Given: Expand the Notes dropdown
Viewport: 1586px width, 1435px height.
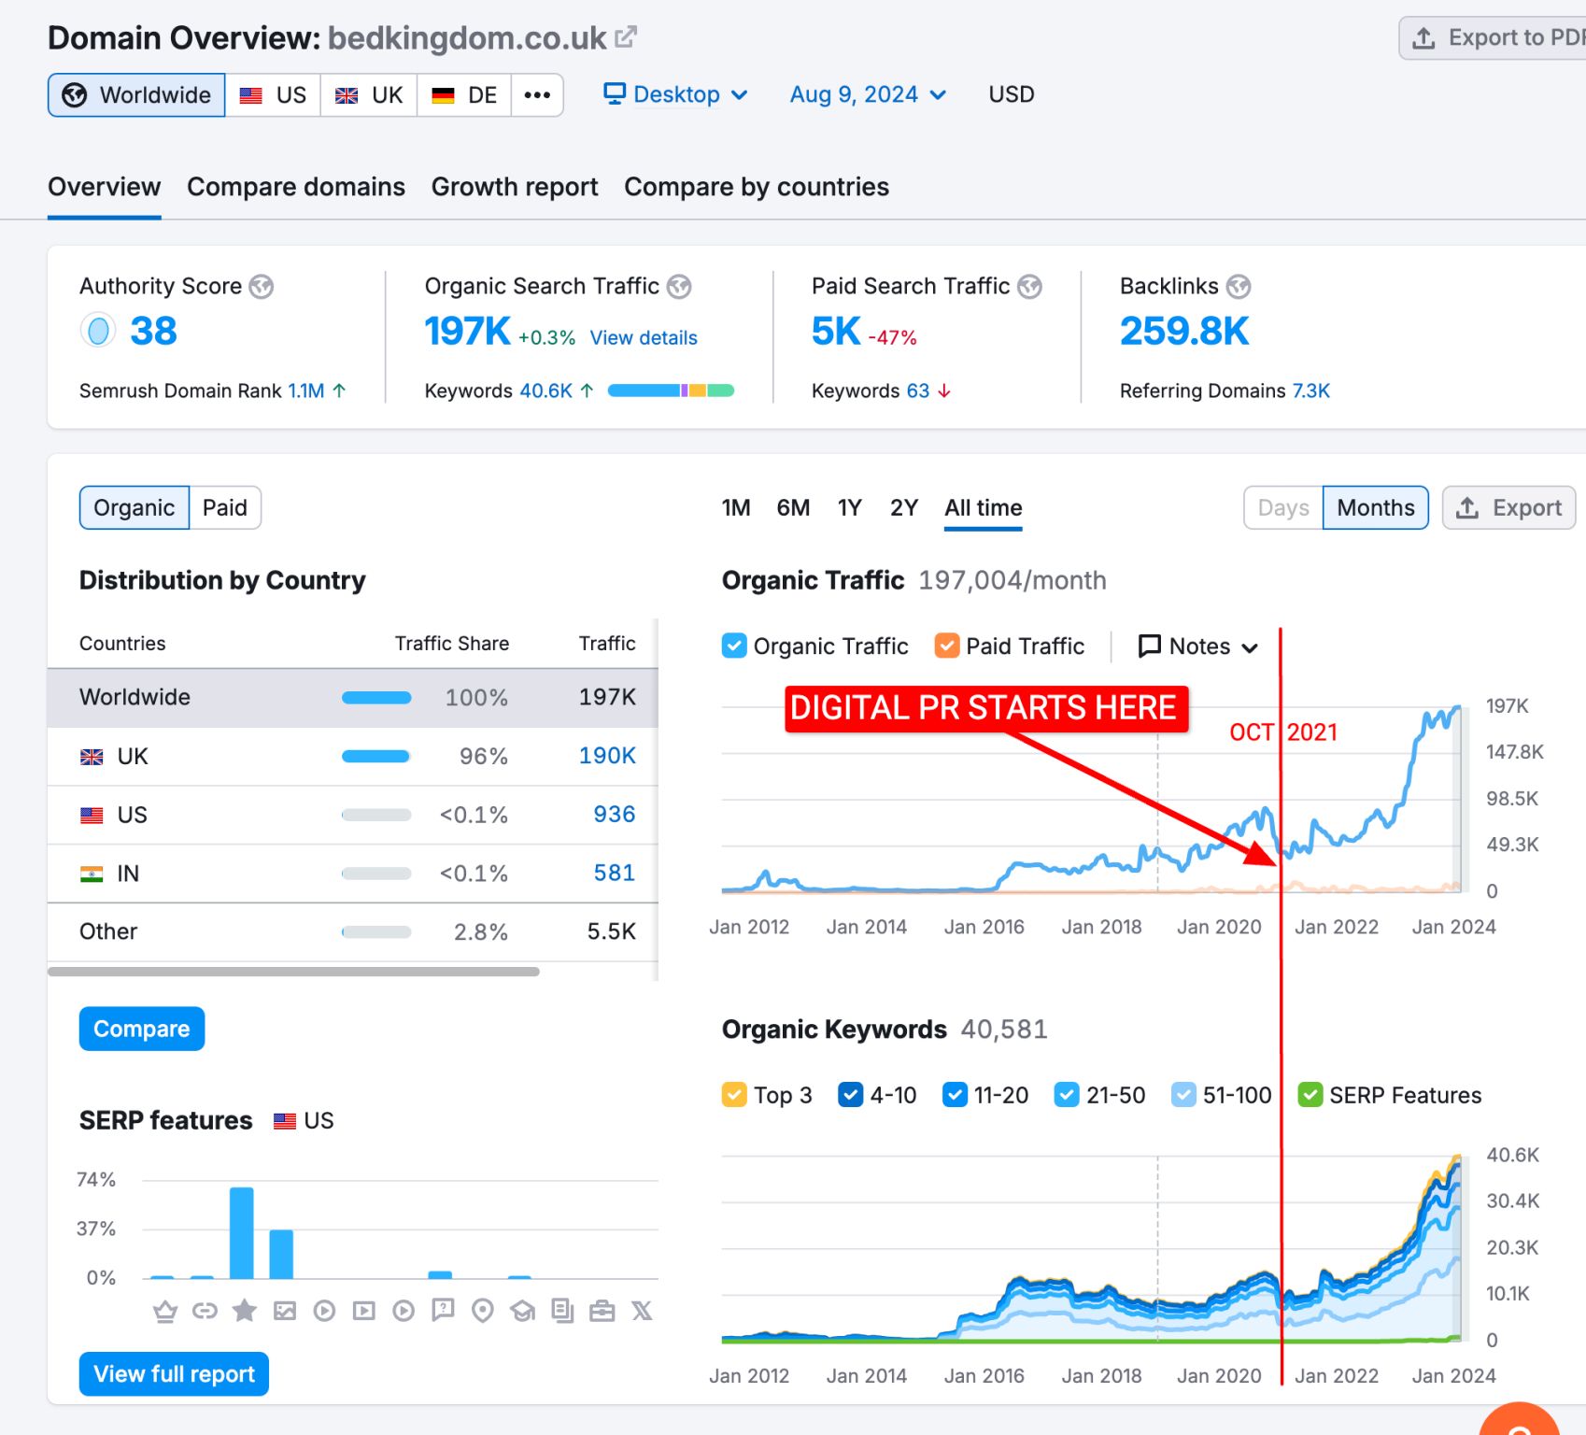Looking at the screenshot, I should pos(1198,646).
